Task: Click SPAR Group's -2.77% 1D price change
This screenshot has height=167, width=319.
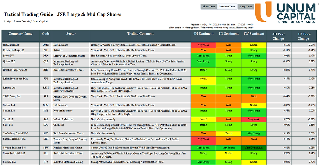Action: tap(312, 96)
